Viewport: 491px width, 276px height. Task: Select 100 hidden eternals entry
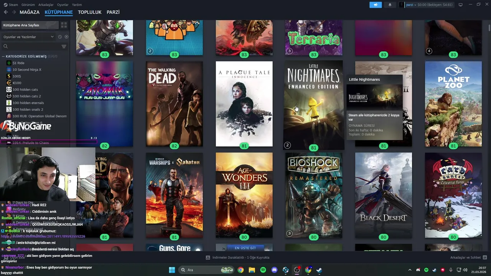coord(35,103)
